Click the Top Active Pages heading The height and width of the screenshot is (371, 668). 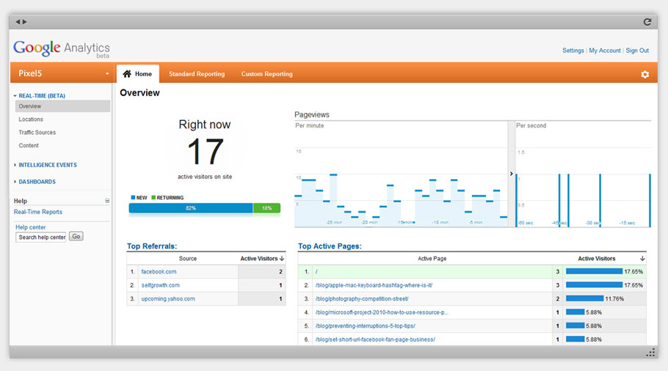click(330, 246)
